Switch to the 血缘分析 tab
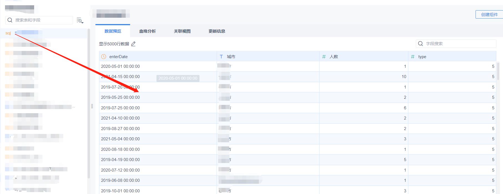Image resolution: width=503 pixels, height=194 pixels. click(x=147, y=31)
